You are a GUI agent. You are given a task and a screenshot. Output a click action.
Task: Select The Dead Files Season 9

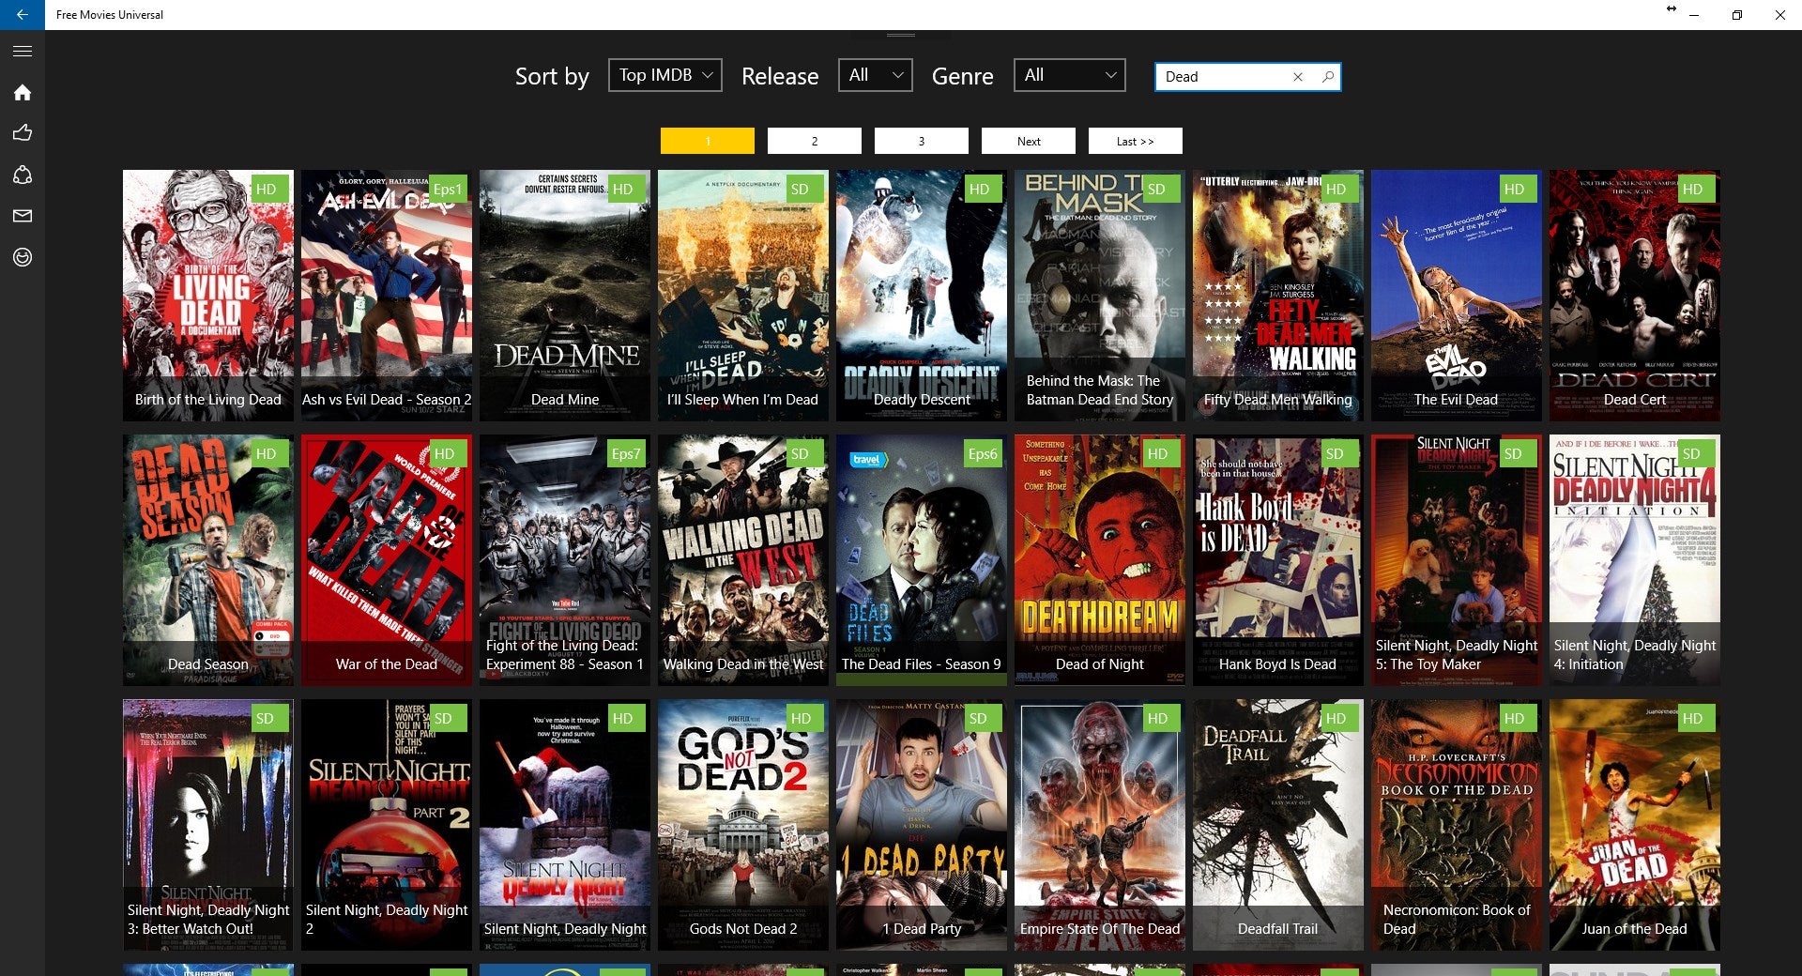click(922, 560)
